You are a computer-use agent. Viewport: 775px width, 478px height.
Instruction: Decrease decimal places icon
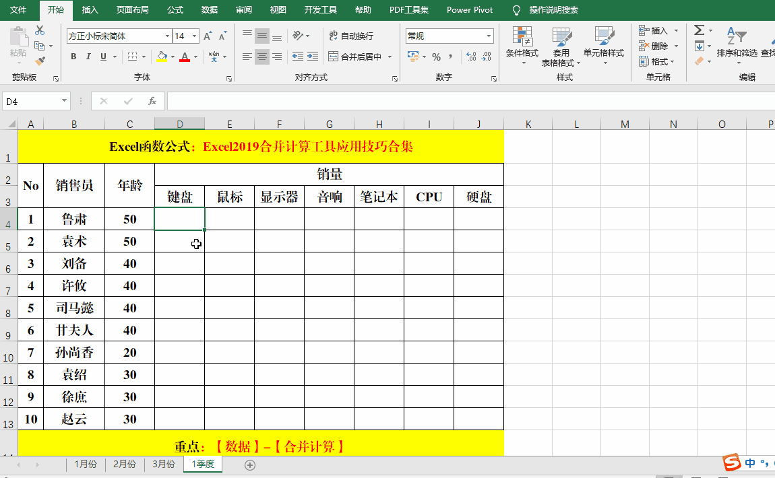point(487,57)
